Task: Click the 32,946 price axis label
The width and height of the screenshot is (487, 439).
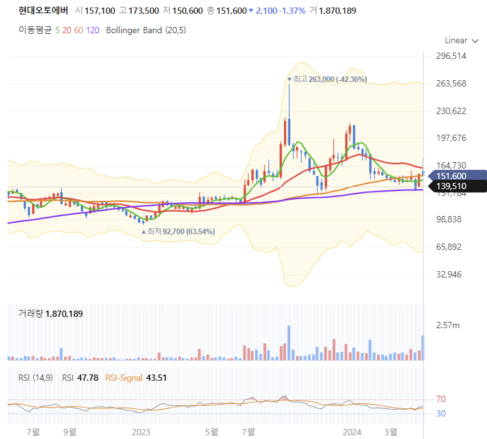Action: [x=449, y=274]
